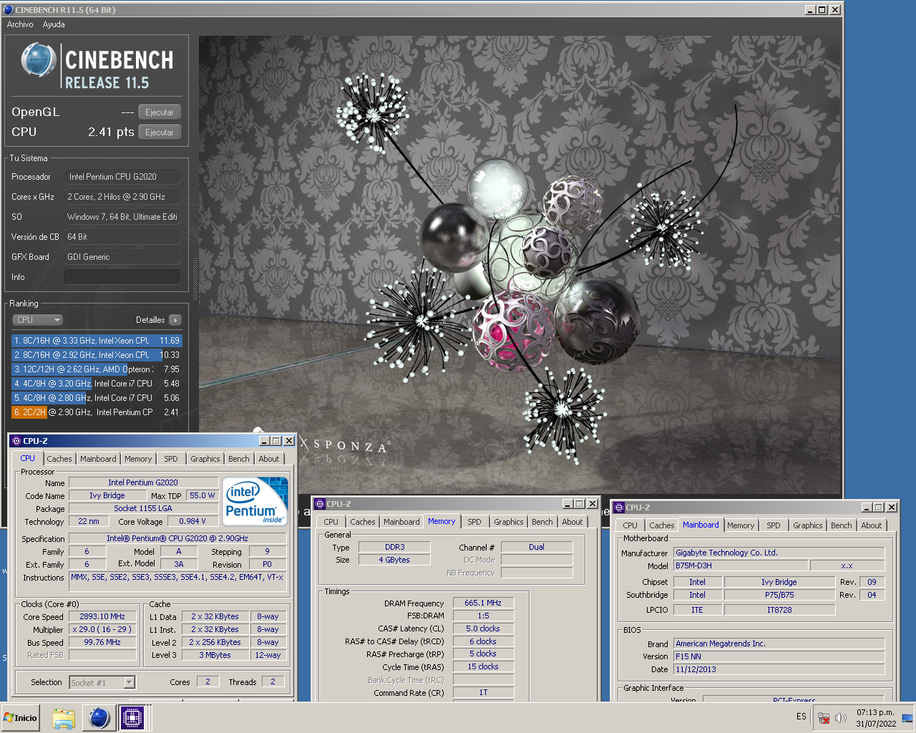This screenshot has width=916, height=733.
Task: Click the Show Desktop tray icon
Action: coord(907,718)
